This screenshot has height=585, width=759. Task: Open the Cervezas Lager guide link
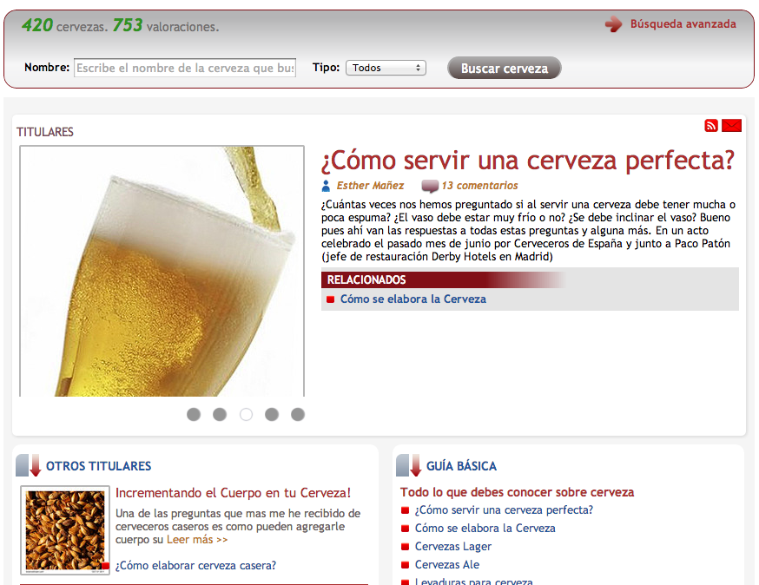pos(452,546)
